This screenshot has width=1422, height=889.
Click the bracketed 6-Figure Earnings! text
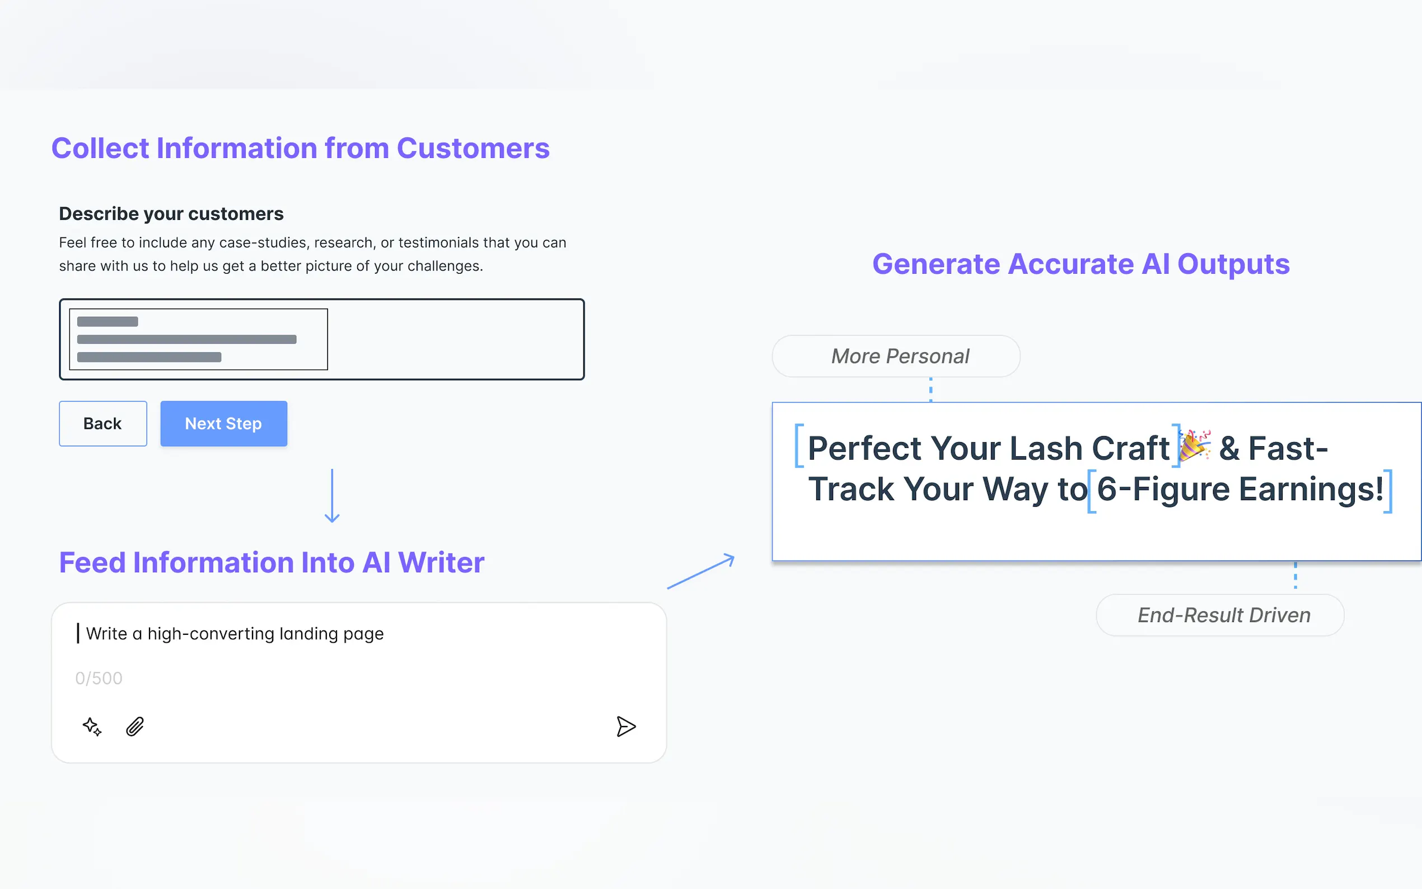1239,489
